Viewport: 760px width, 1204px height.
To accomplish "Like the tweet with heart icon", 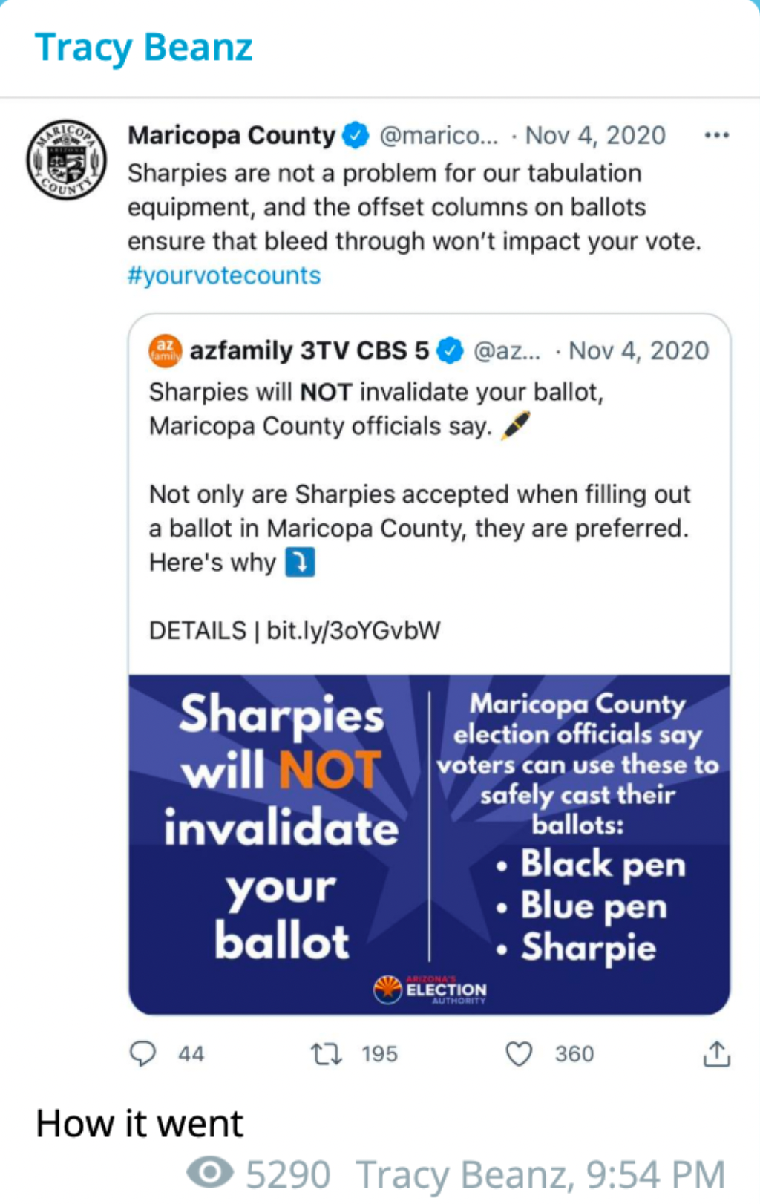I will tap(519, 1054).
